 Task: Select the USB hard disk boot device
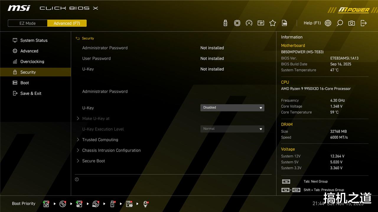(x=79, y=203)
